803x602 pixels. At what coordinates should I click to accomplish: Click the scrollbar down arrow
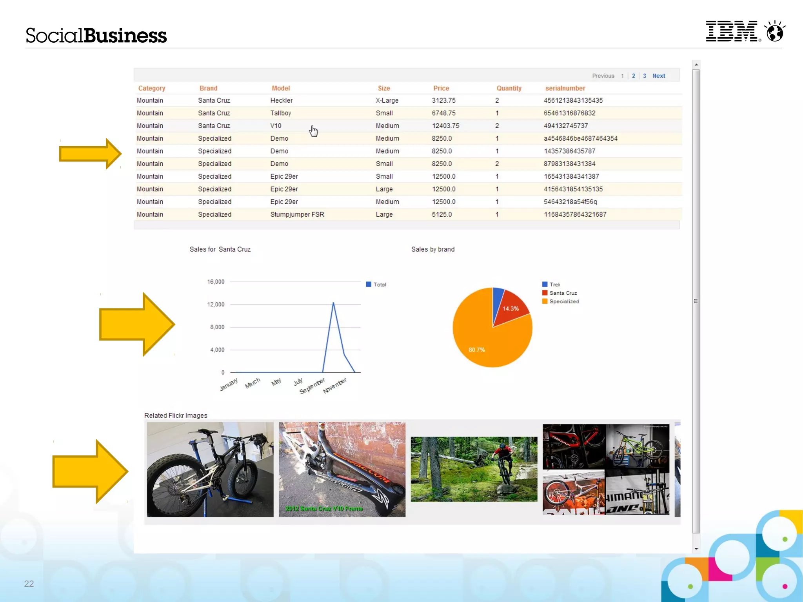(x=696, y=549)
